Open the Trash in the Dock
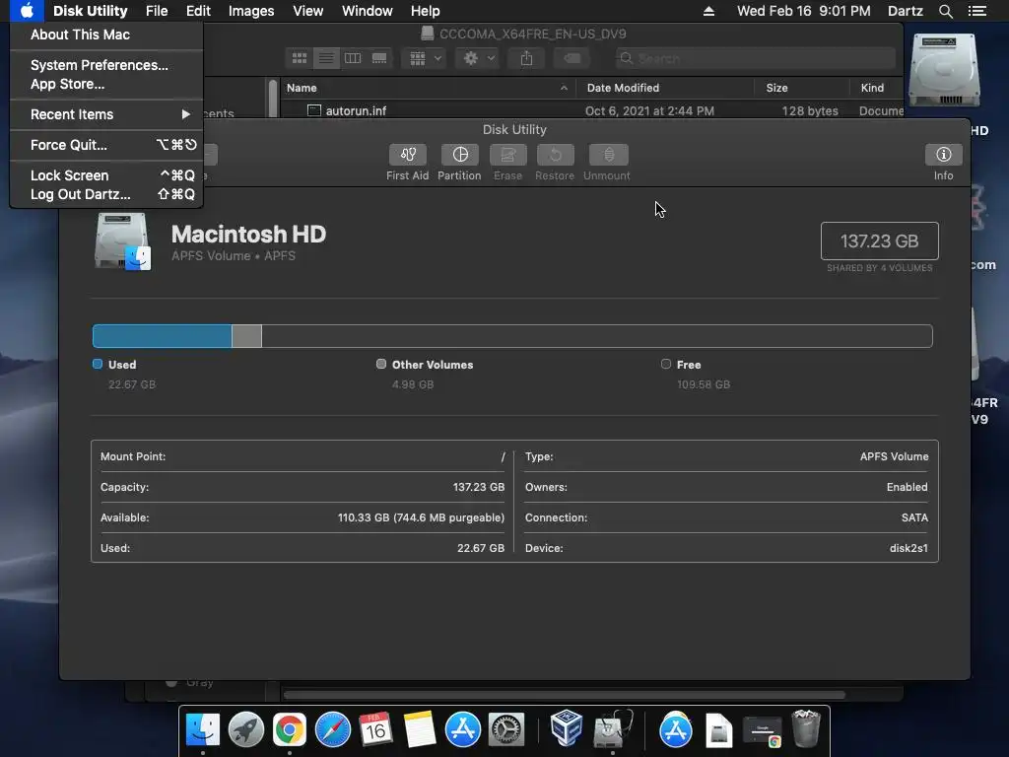1009x757 pixels. pyautogui.click(x=806, y=728)
